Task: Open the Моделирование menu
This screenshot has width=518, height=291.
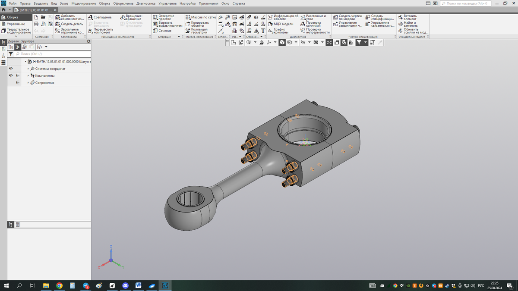Action: [x=83, y=3]
